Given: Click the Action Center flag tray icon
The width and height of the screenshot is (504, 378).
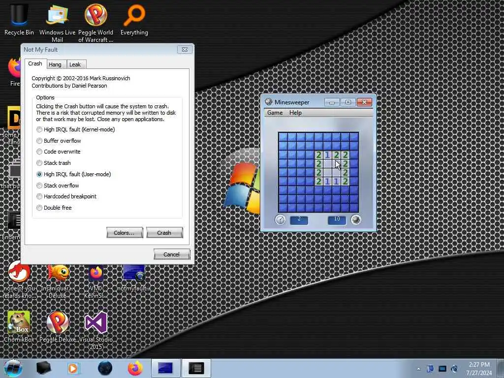Looking at the screenshot, I should pyautogui.click(x=430, y=369).
